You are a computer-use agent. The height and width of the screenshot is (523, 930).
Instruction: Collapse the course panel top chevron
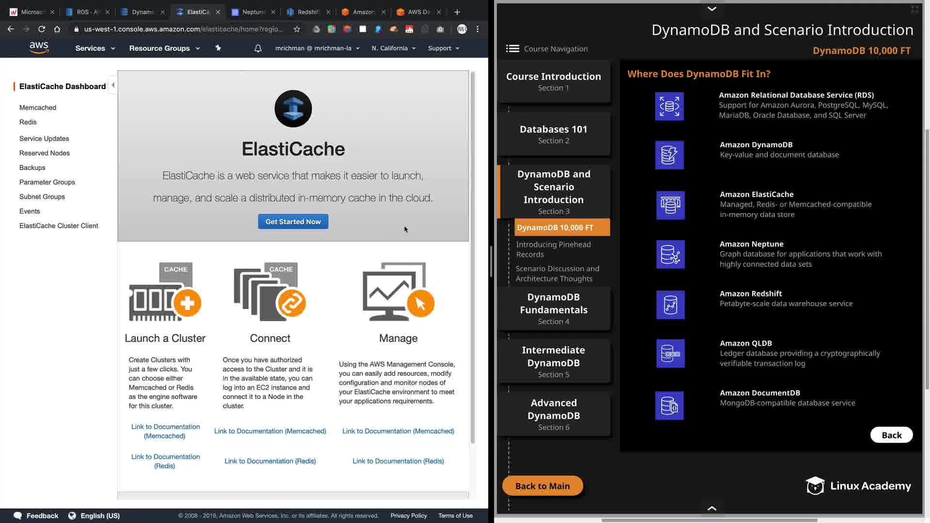[712, 8]
